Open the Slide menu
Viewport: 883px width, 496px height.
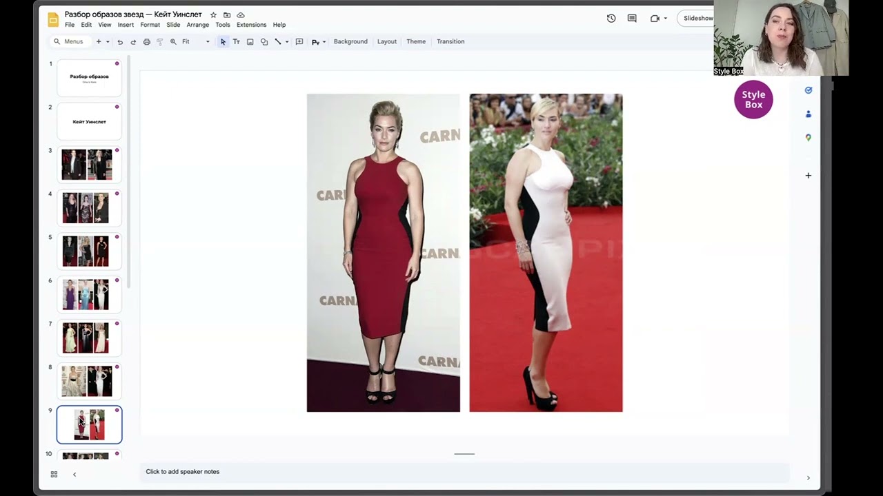pos(173,25)
